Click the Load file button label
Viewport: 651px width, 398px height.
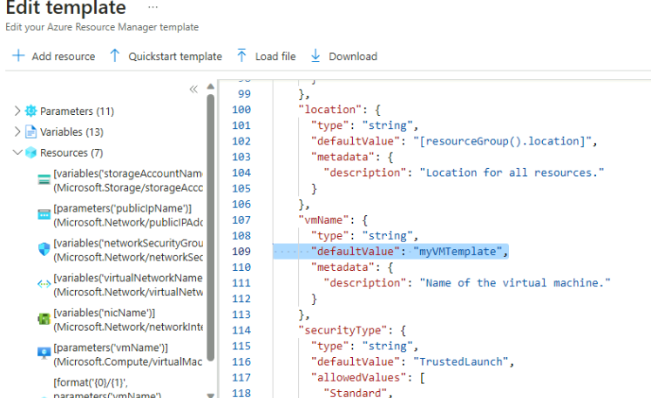[275, 57]
